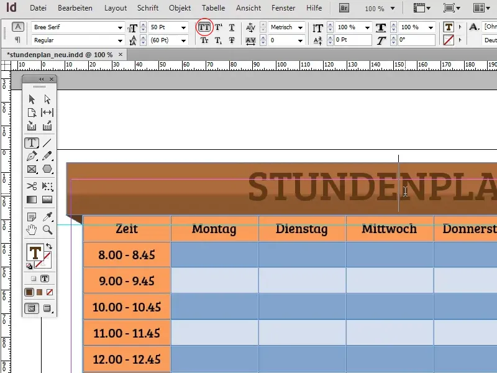This screenshot has width=497, height=373.
Task: Click the control panel fill color T swatch
Action: point(449,27)
